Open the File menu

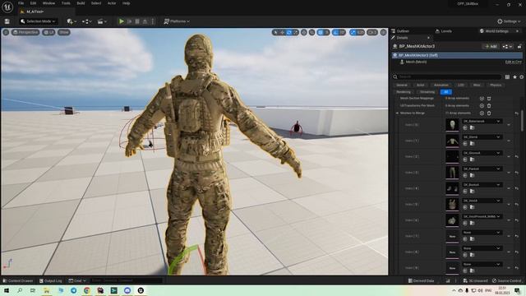tap(21, 3)
